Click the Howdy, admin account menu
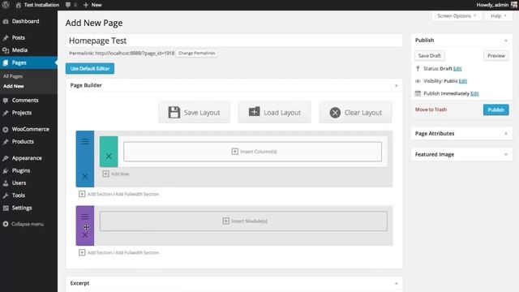This screenshot has height=292, width=519. [496, 5]
